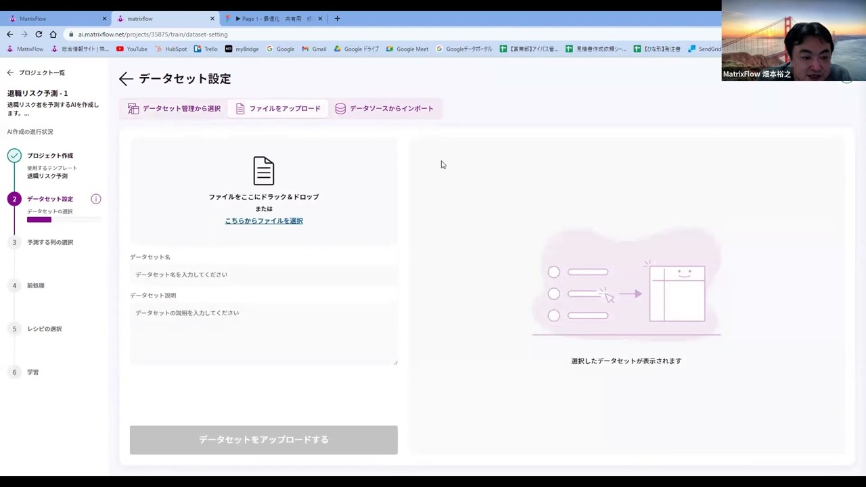
Task: Select step 3 予測する列の選択
Action: (49, 242)
